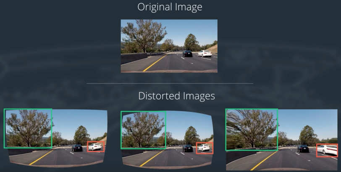Viewport: 341px width, 172px height.
Task: Click the Distorted Images heading
Action: click(x=176, y=96)
